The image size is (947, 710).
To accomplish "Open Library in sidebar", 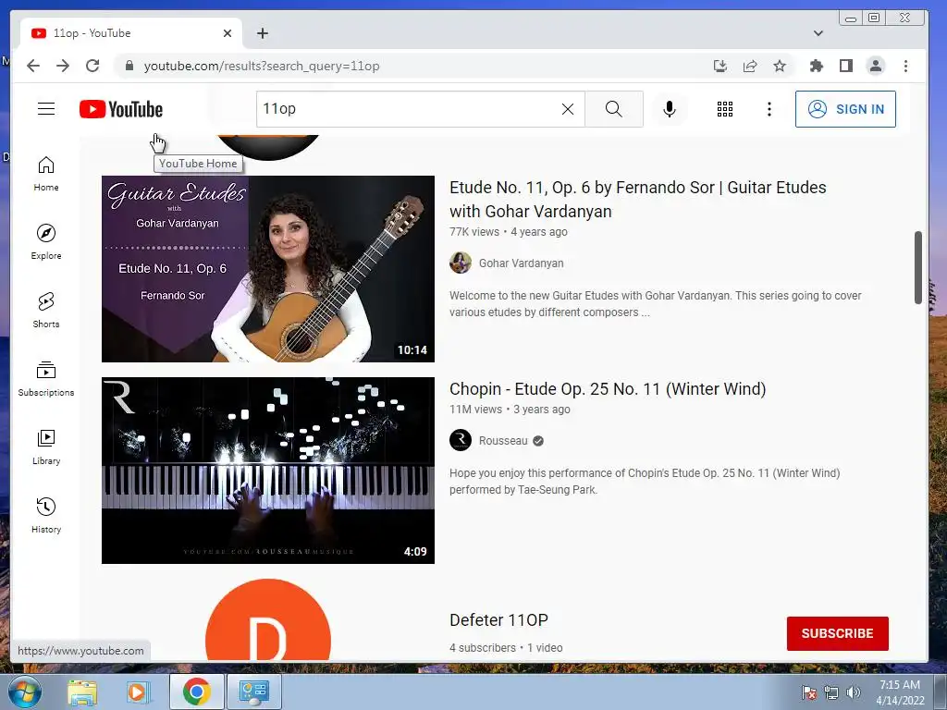I will point(46,447).
